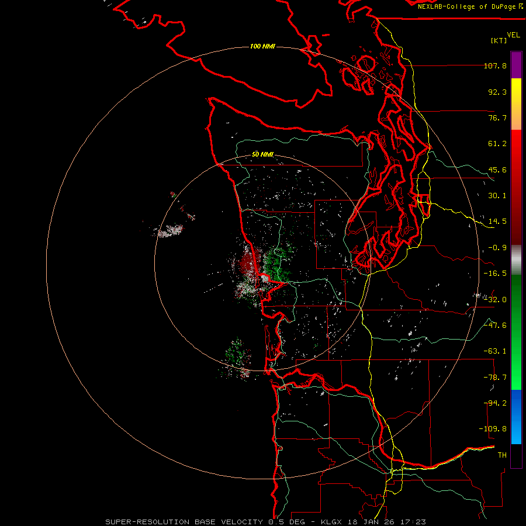
Task: Select the 14.5 scale value
Action: coord(497,222)
